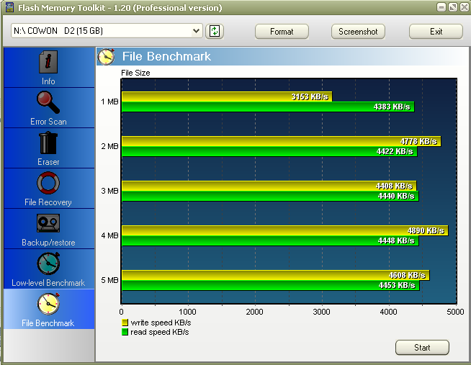Viewport: 471px width, 365px height.
Task: Click the Low-level Benchmark sidebar label
Action: point(48,283)
